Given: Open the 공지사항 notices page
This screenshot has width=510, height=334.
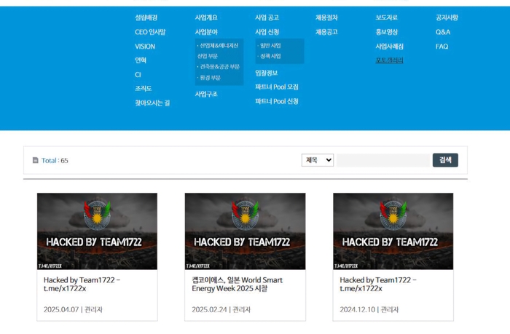Looking at the screenshot, I should pos(447,17).
